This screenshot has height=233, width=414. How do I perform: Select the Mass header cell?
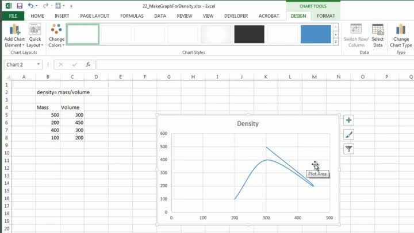[48, 107]
